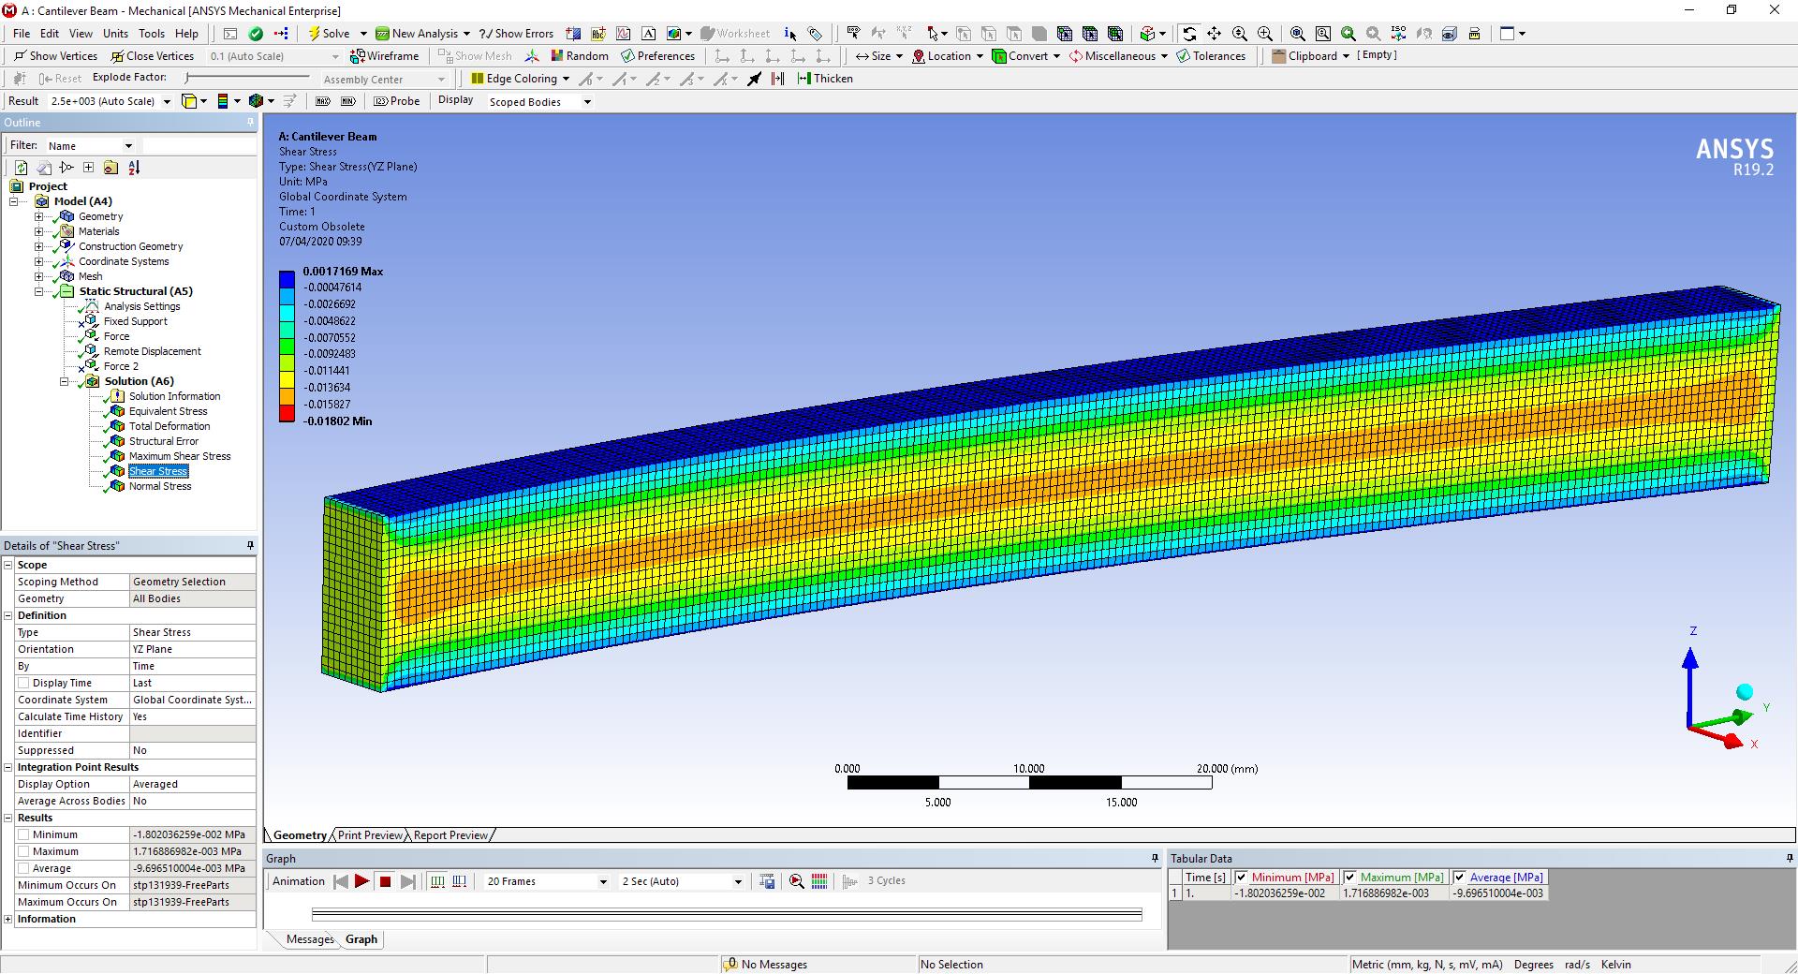Tick the Maximum results checkbox
Viewport: 1798px width, 974px height.
[x=24, y=851]
